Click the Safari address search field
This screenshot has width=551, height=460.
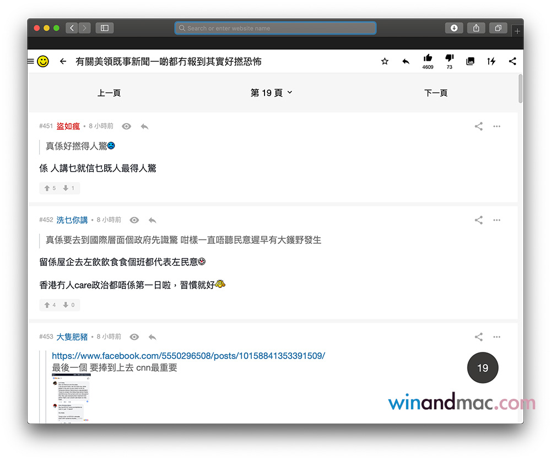tap(275, 28)
